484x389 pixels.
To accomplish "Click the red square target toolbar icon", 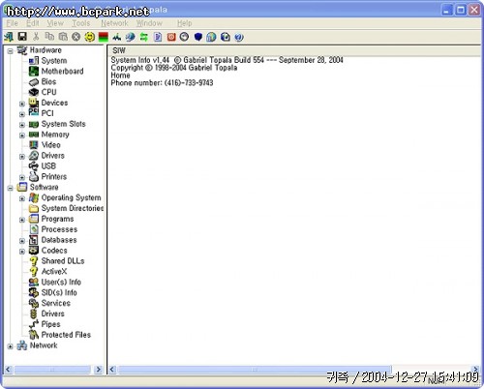I will point(171,37).
